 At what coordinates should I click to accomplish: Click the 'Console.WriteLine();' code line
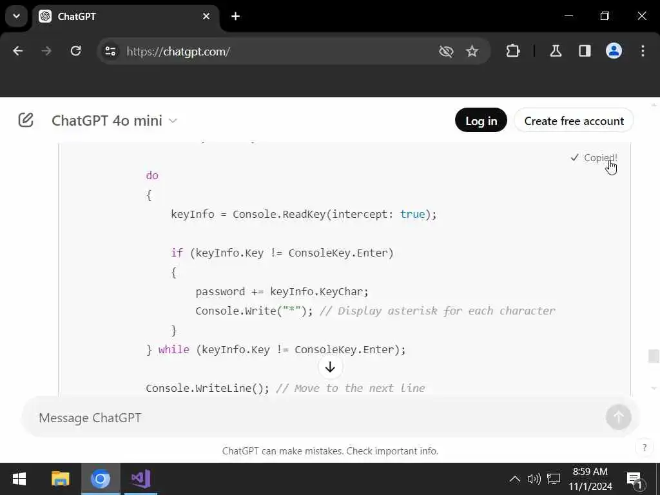pos(208,388)
